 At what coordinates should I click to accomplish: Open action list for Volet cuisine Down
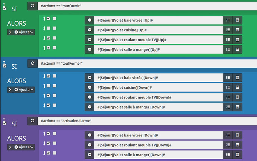(228, 87)
